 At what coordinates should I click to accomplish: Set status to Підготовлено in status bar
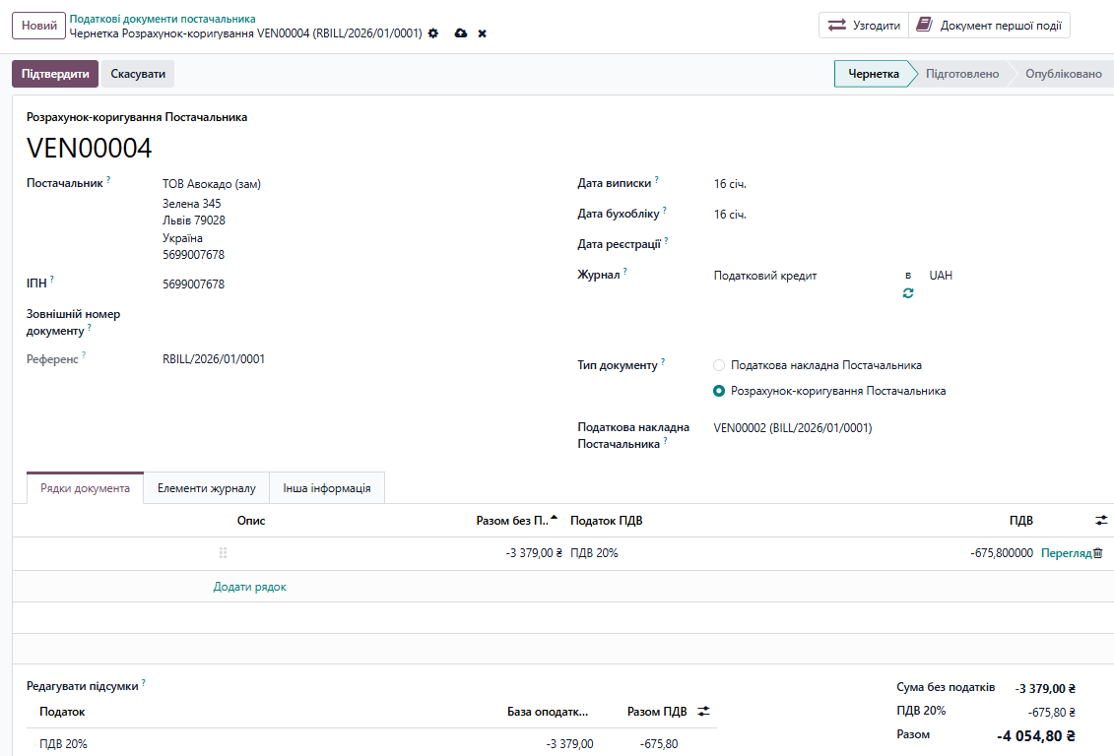[x=962, y=74]
